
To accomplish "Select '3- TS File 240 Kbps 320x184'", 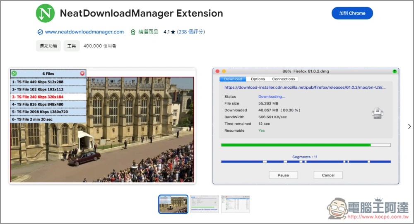I will coord(48,97).
